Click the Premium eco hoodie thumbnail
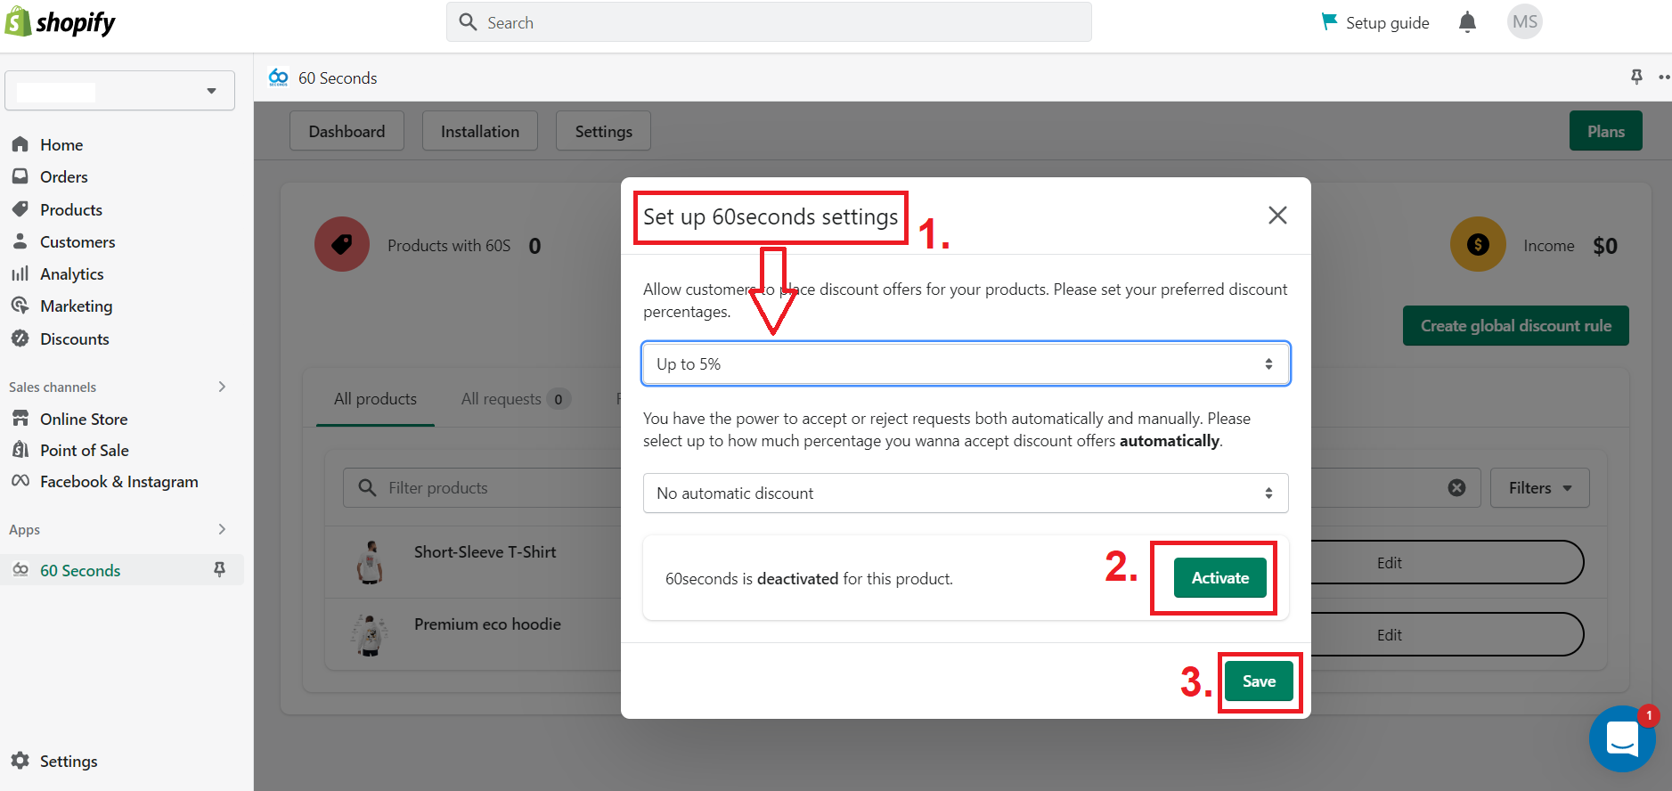 point(370,634)
